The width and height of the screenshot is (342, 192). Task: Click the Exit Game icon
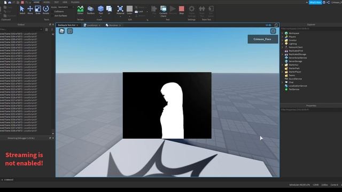pos(211,11)
